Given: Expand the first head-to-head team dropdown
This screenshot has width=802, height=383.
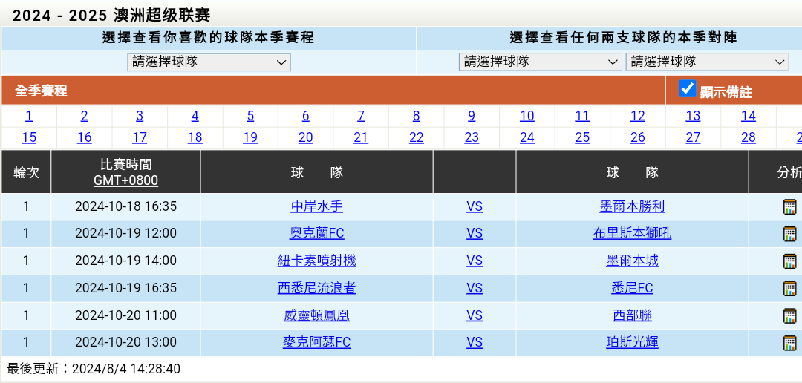Looking at the screenshot, I should click(x=540, y=62).
